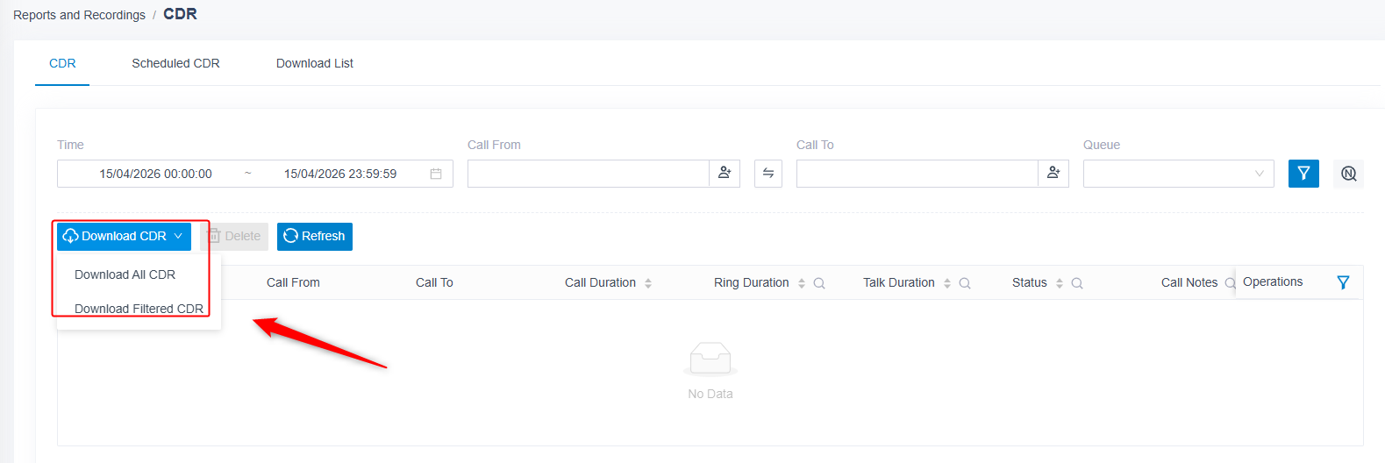1385x463 pixels.
Task: Click the Call To column header
Action: [434, 282]
